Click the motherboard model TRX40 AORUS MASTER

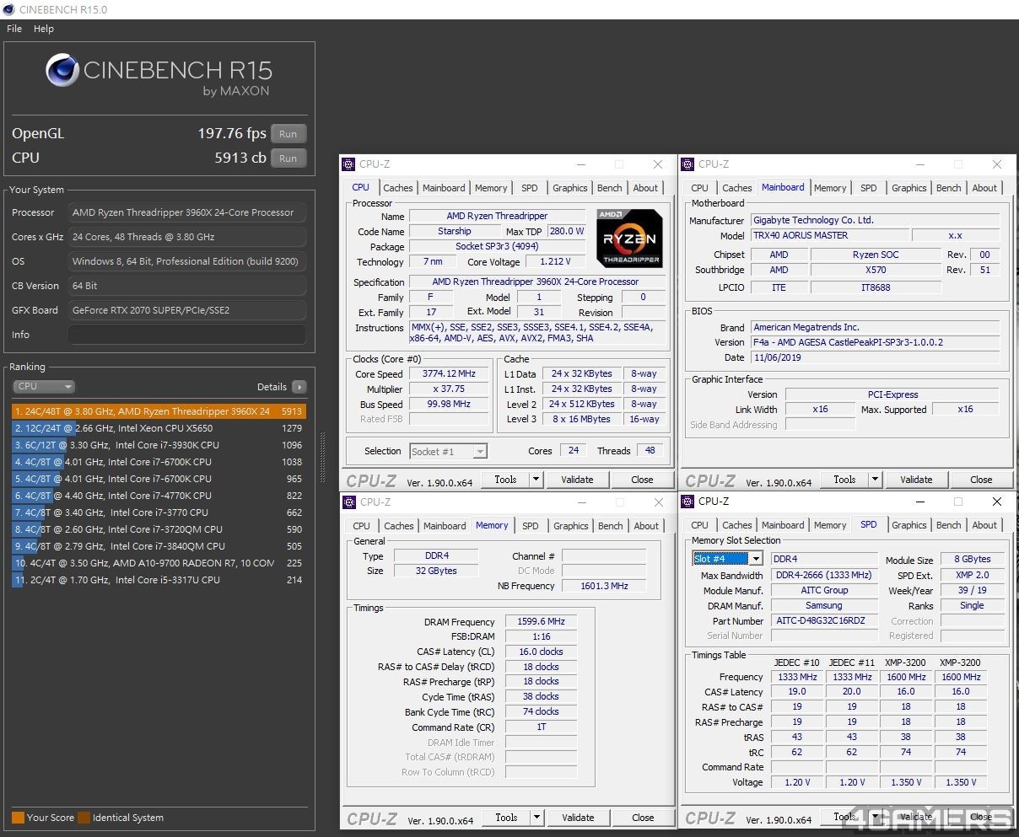point(829,235)
